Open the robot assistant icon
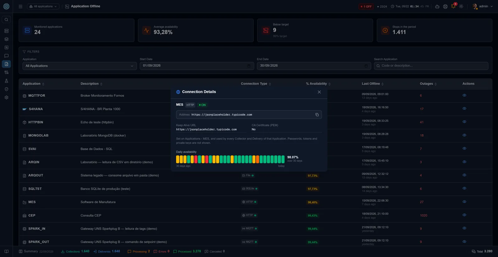This screenshot has height=257, width=498. coord(437,6)
